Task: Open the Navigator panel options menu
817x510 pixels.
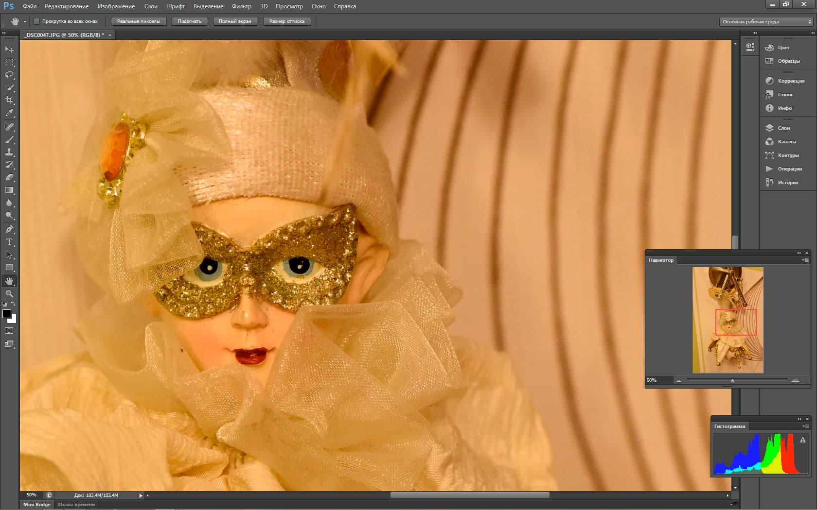Action: pos(805,260)
